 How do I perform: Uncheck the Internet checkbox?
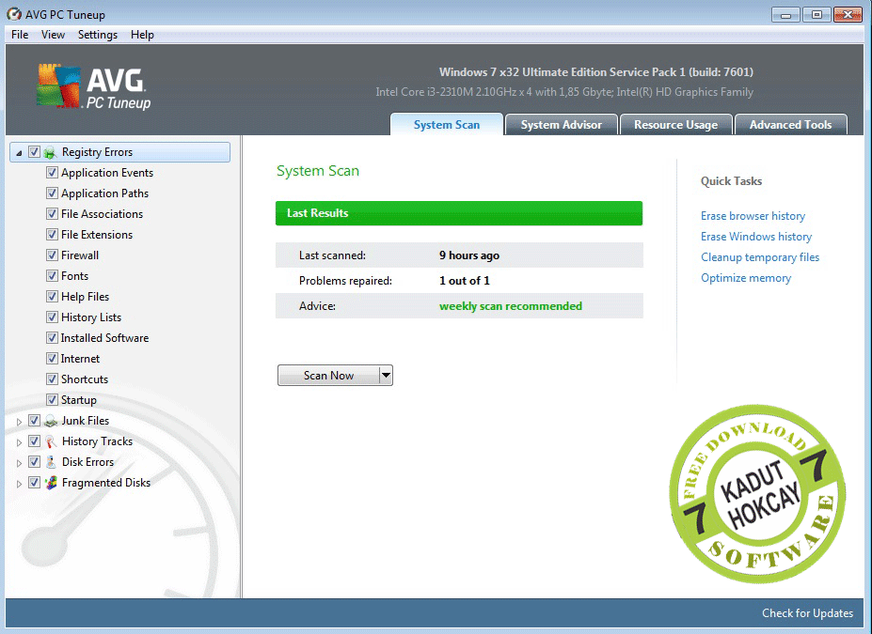(x=52, y=358)
